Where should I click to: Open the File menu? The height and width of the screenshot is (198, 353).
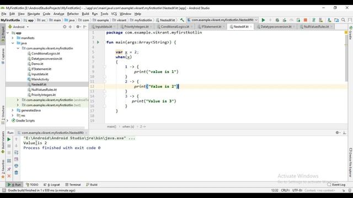click(x=4, y=14)
